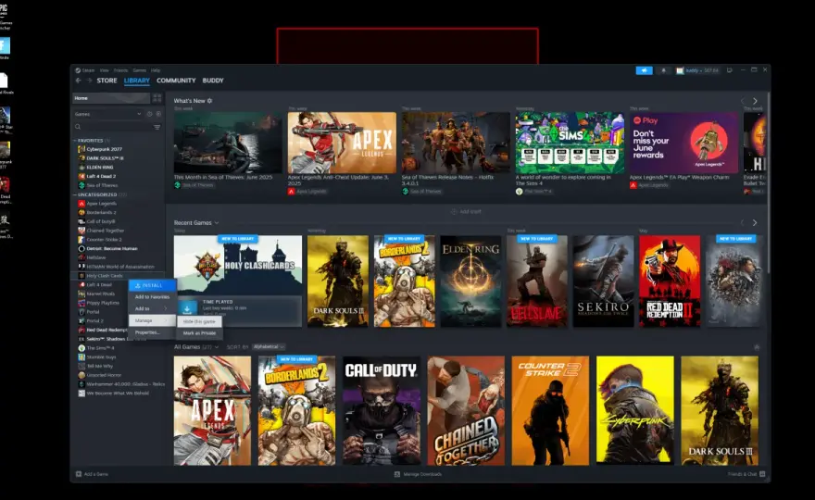
Task: Open Big Picture mode icon
Action: pos(729,70)
